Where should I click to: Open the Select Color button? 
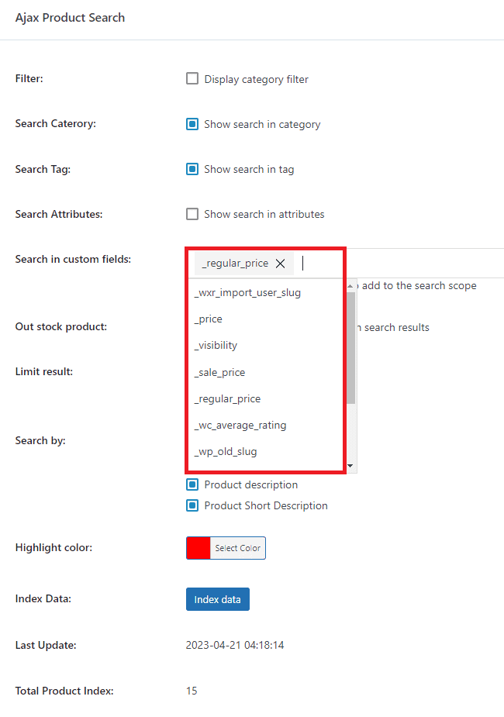[x=237, y=548]
